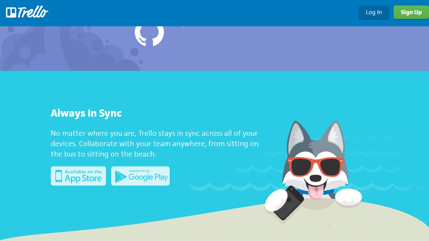Click the paragraph about Trello staying in sync

click(154, 143)
